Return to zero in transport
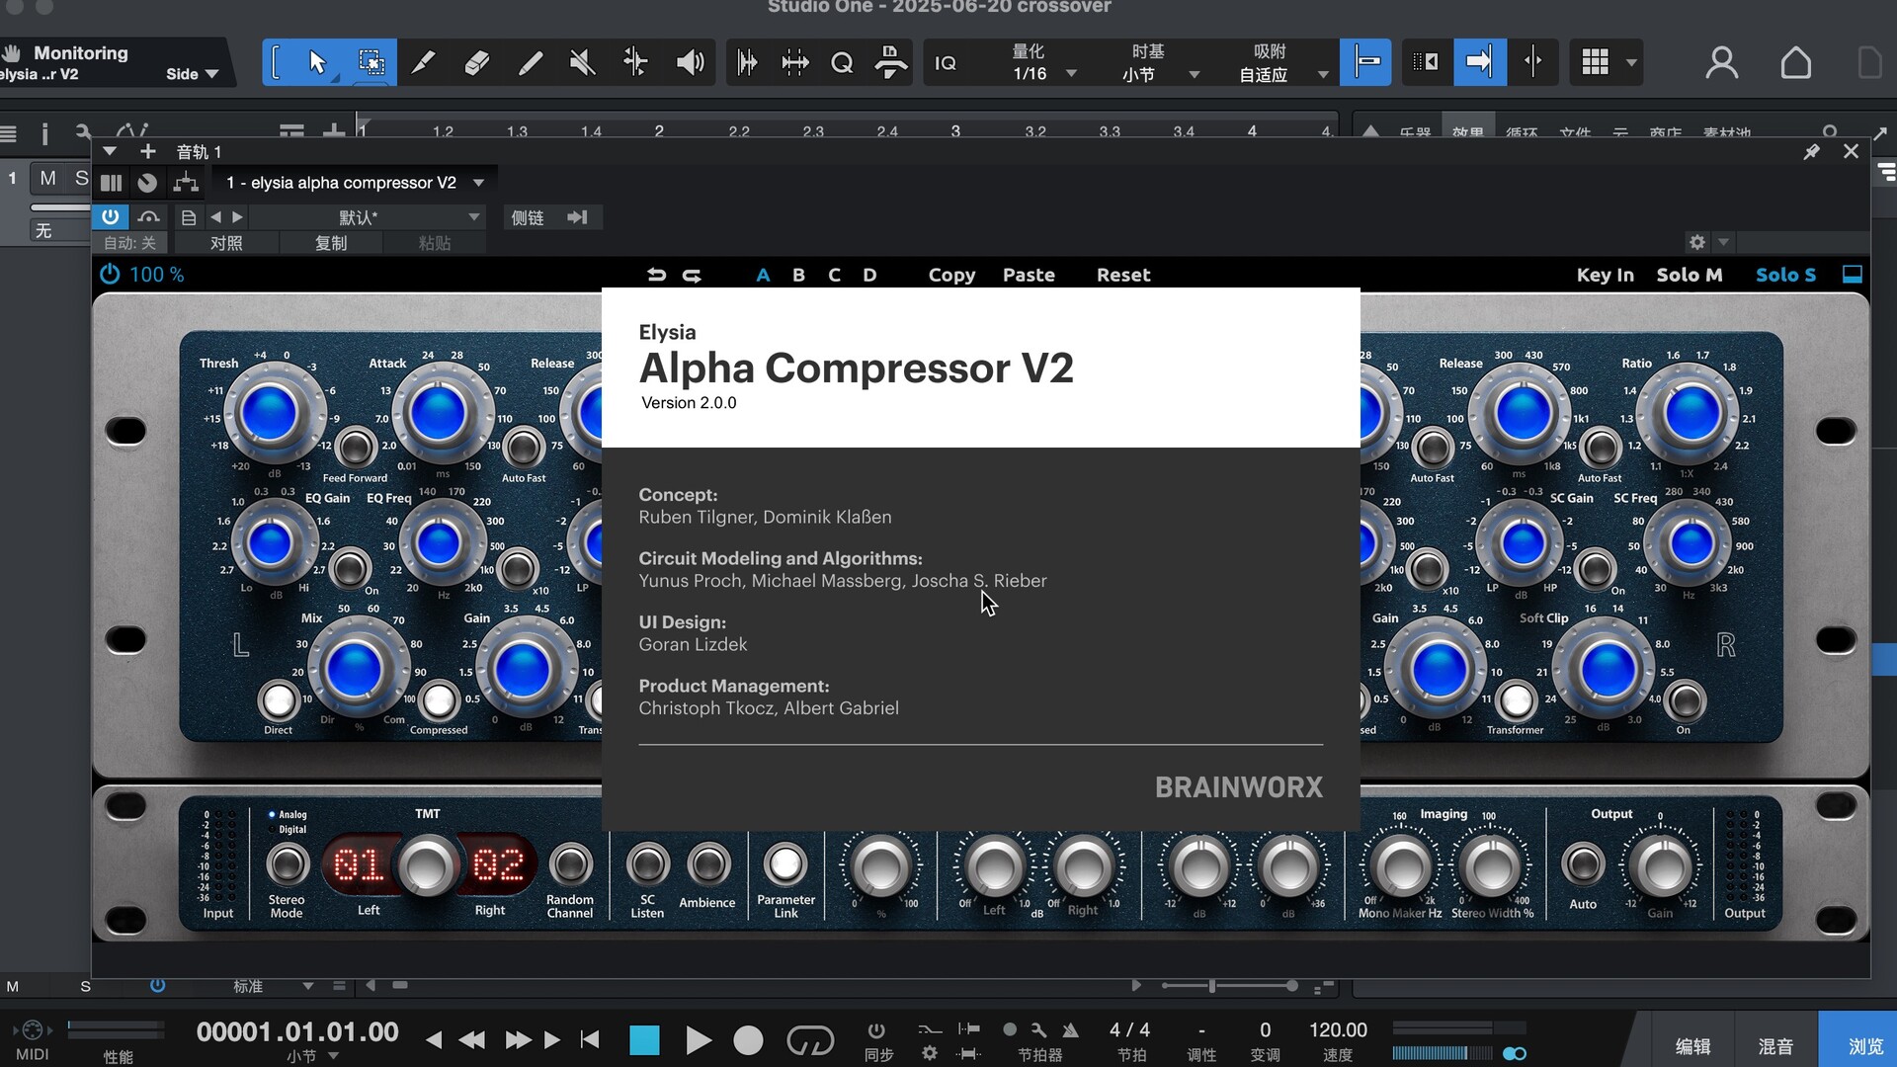Screen dimensions: 1897x1067 [590, 1039]
